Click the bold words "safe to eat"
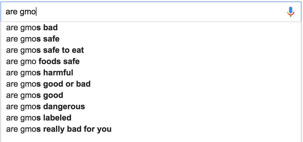Screen dimensions: 303x142 63,50
